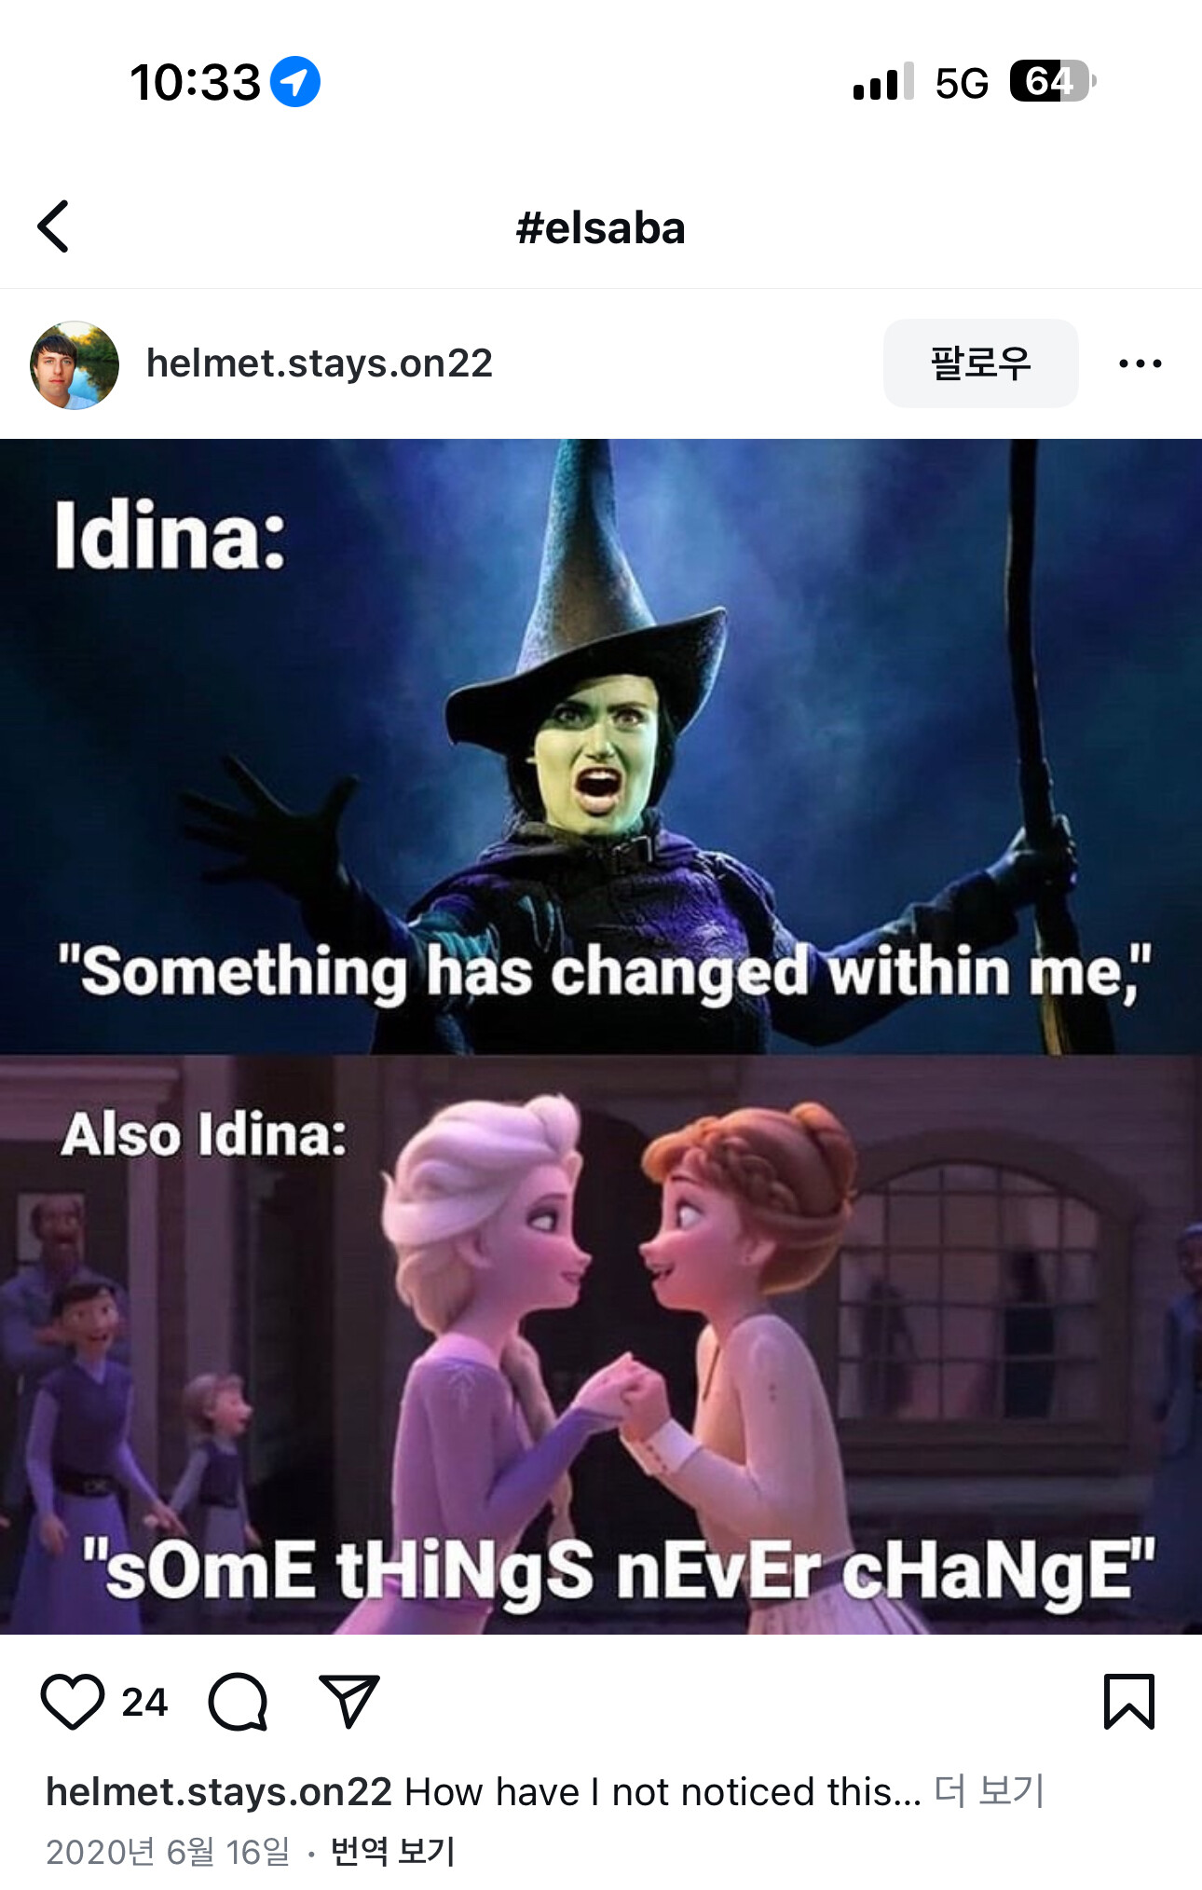Open comments with speech bubble icon

(239, 1702)
